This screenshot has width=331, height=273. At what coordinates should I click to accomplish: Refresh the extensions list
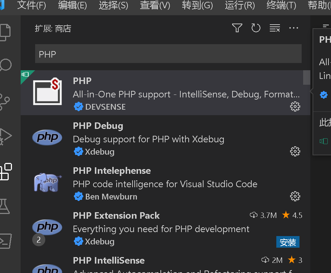256,28
